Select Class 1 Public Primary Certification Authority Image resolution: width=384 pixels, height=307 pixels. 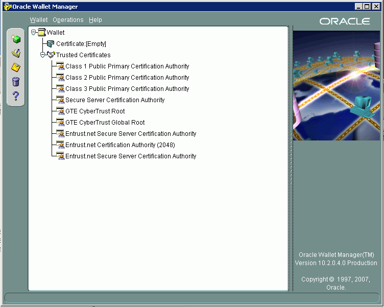[x=127, y=66]
